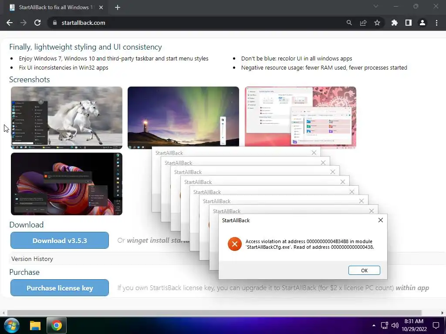
Task: Open the Chrome three-dot menu
Action: tap(436, 23)
